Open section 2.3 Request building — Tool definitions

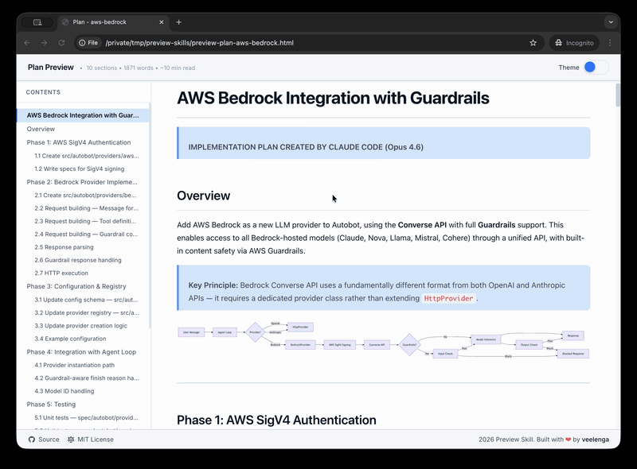(85, 221)
